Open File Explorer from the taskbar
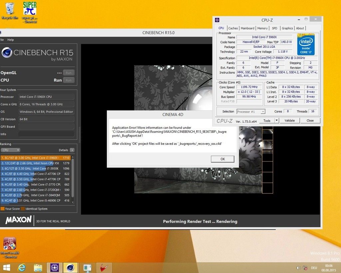This screenshot has height=273, width=341. tap(38, 268)
